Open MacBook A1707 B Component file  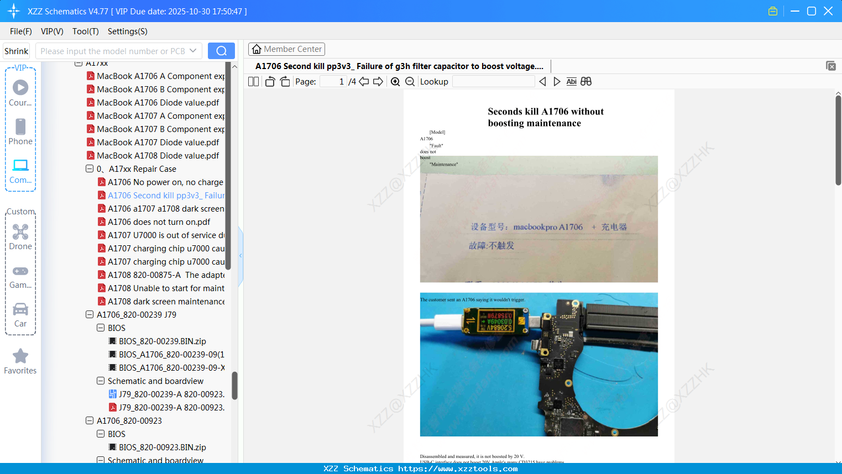[155, 129]
